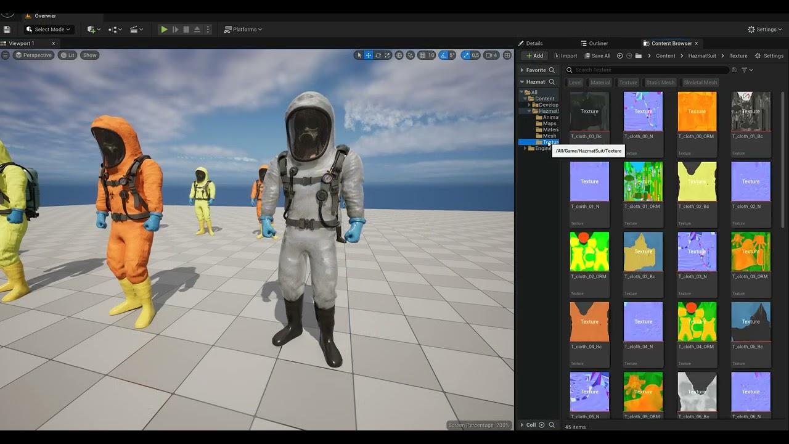Screen dimensions: 789x444
Task: Click the search box for textures
Action: pos(647,70)
